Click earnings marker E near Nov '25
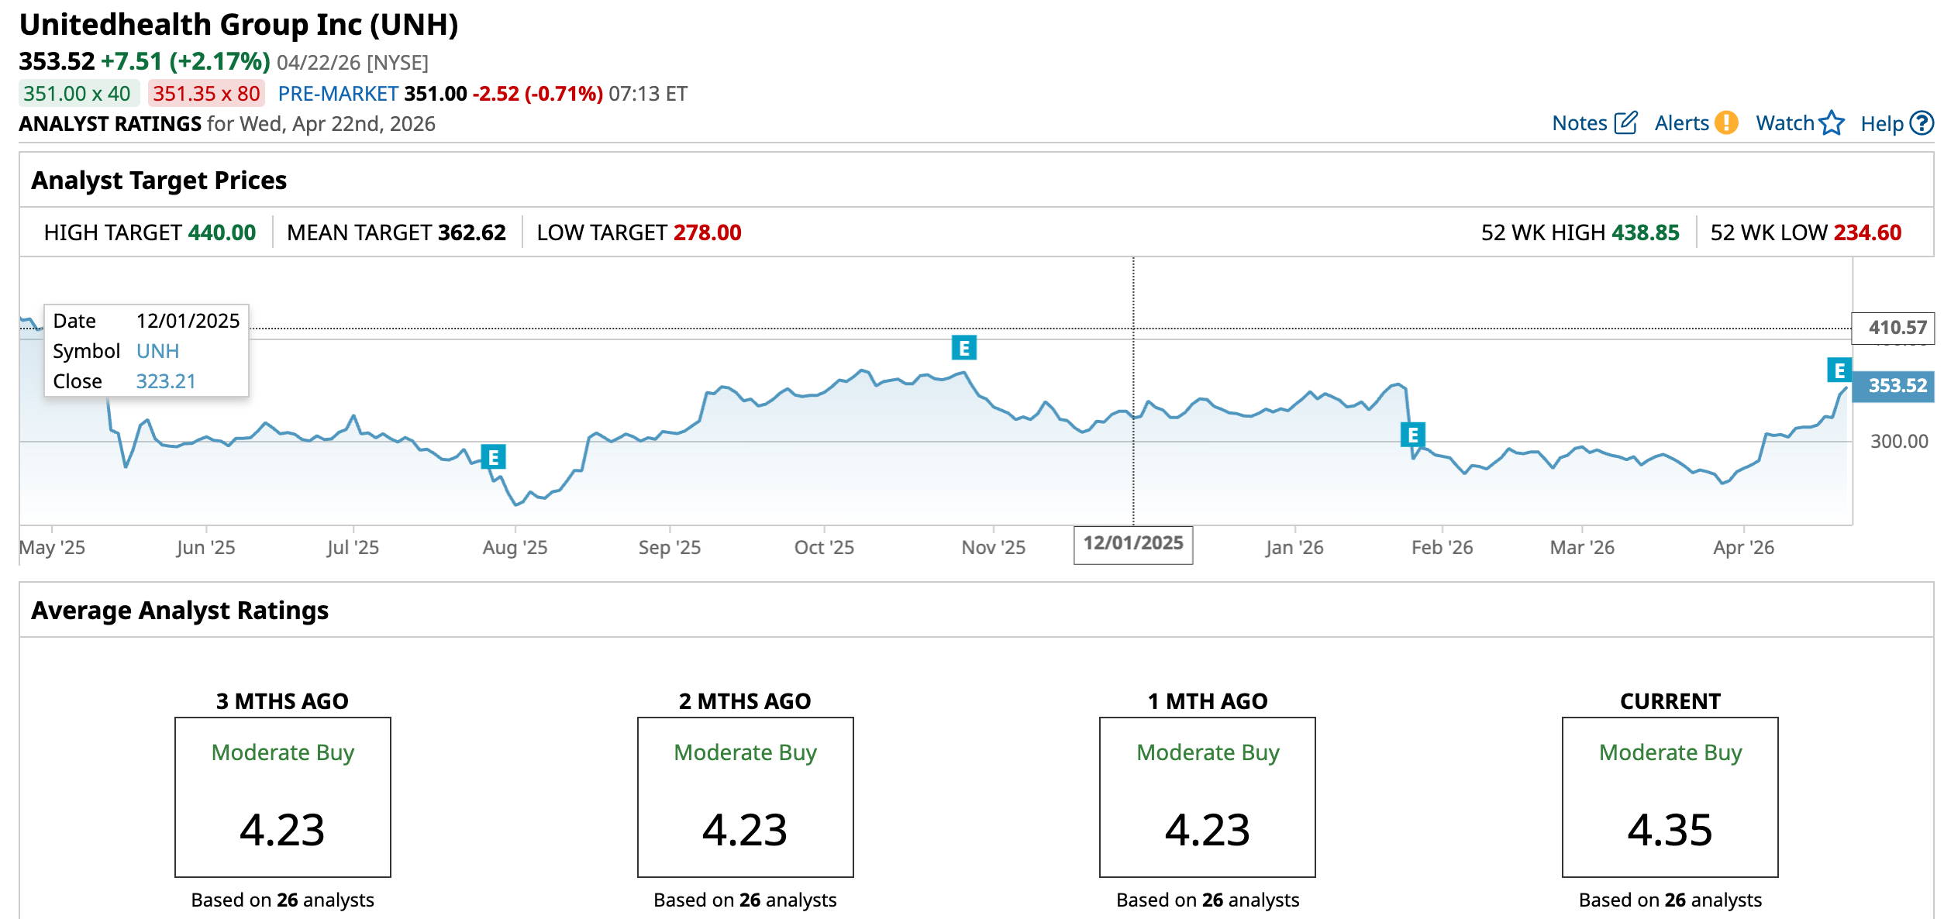1944x919 pixels. click(963, 348)
